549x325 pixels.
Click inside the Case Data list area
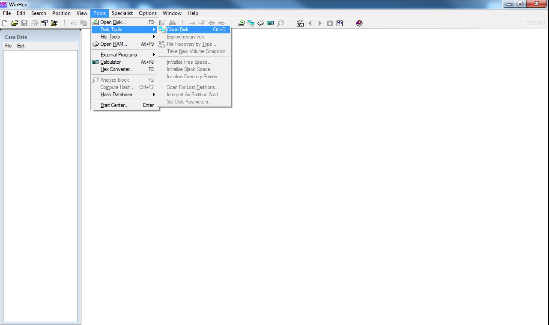coord(40,186)
